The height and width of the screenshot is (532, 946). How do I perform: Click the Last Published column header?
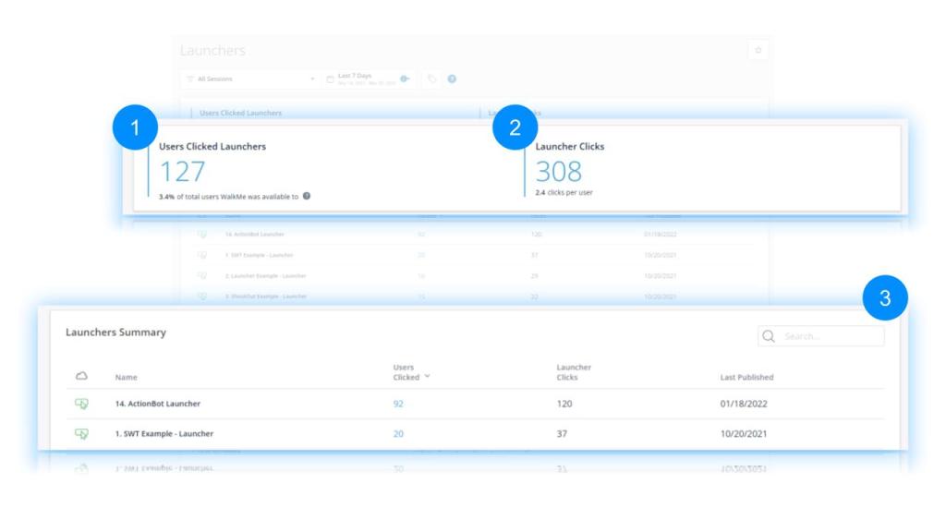[x=746, y=377]
